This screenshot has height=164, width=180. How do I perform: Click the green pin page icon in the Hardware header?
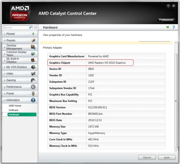tap(167, 27)
